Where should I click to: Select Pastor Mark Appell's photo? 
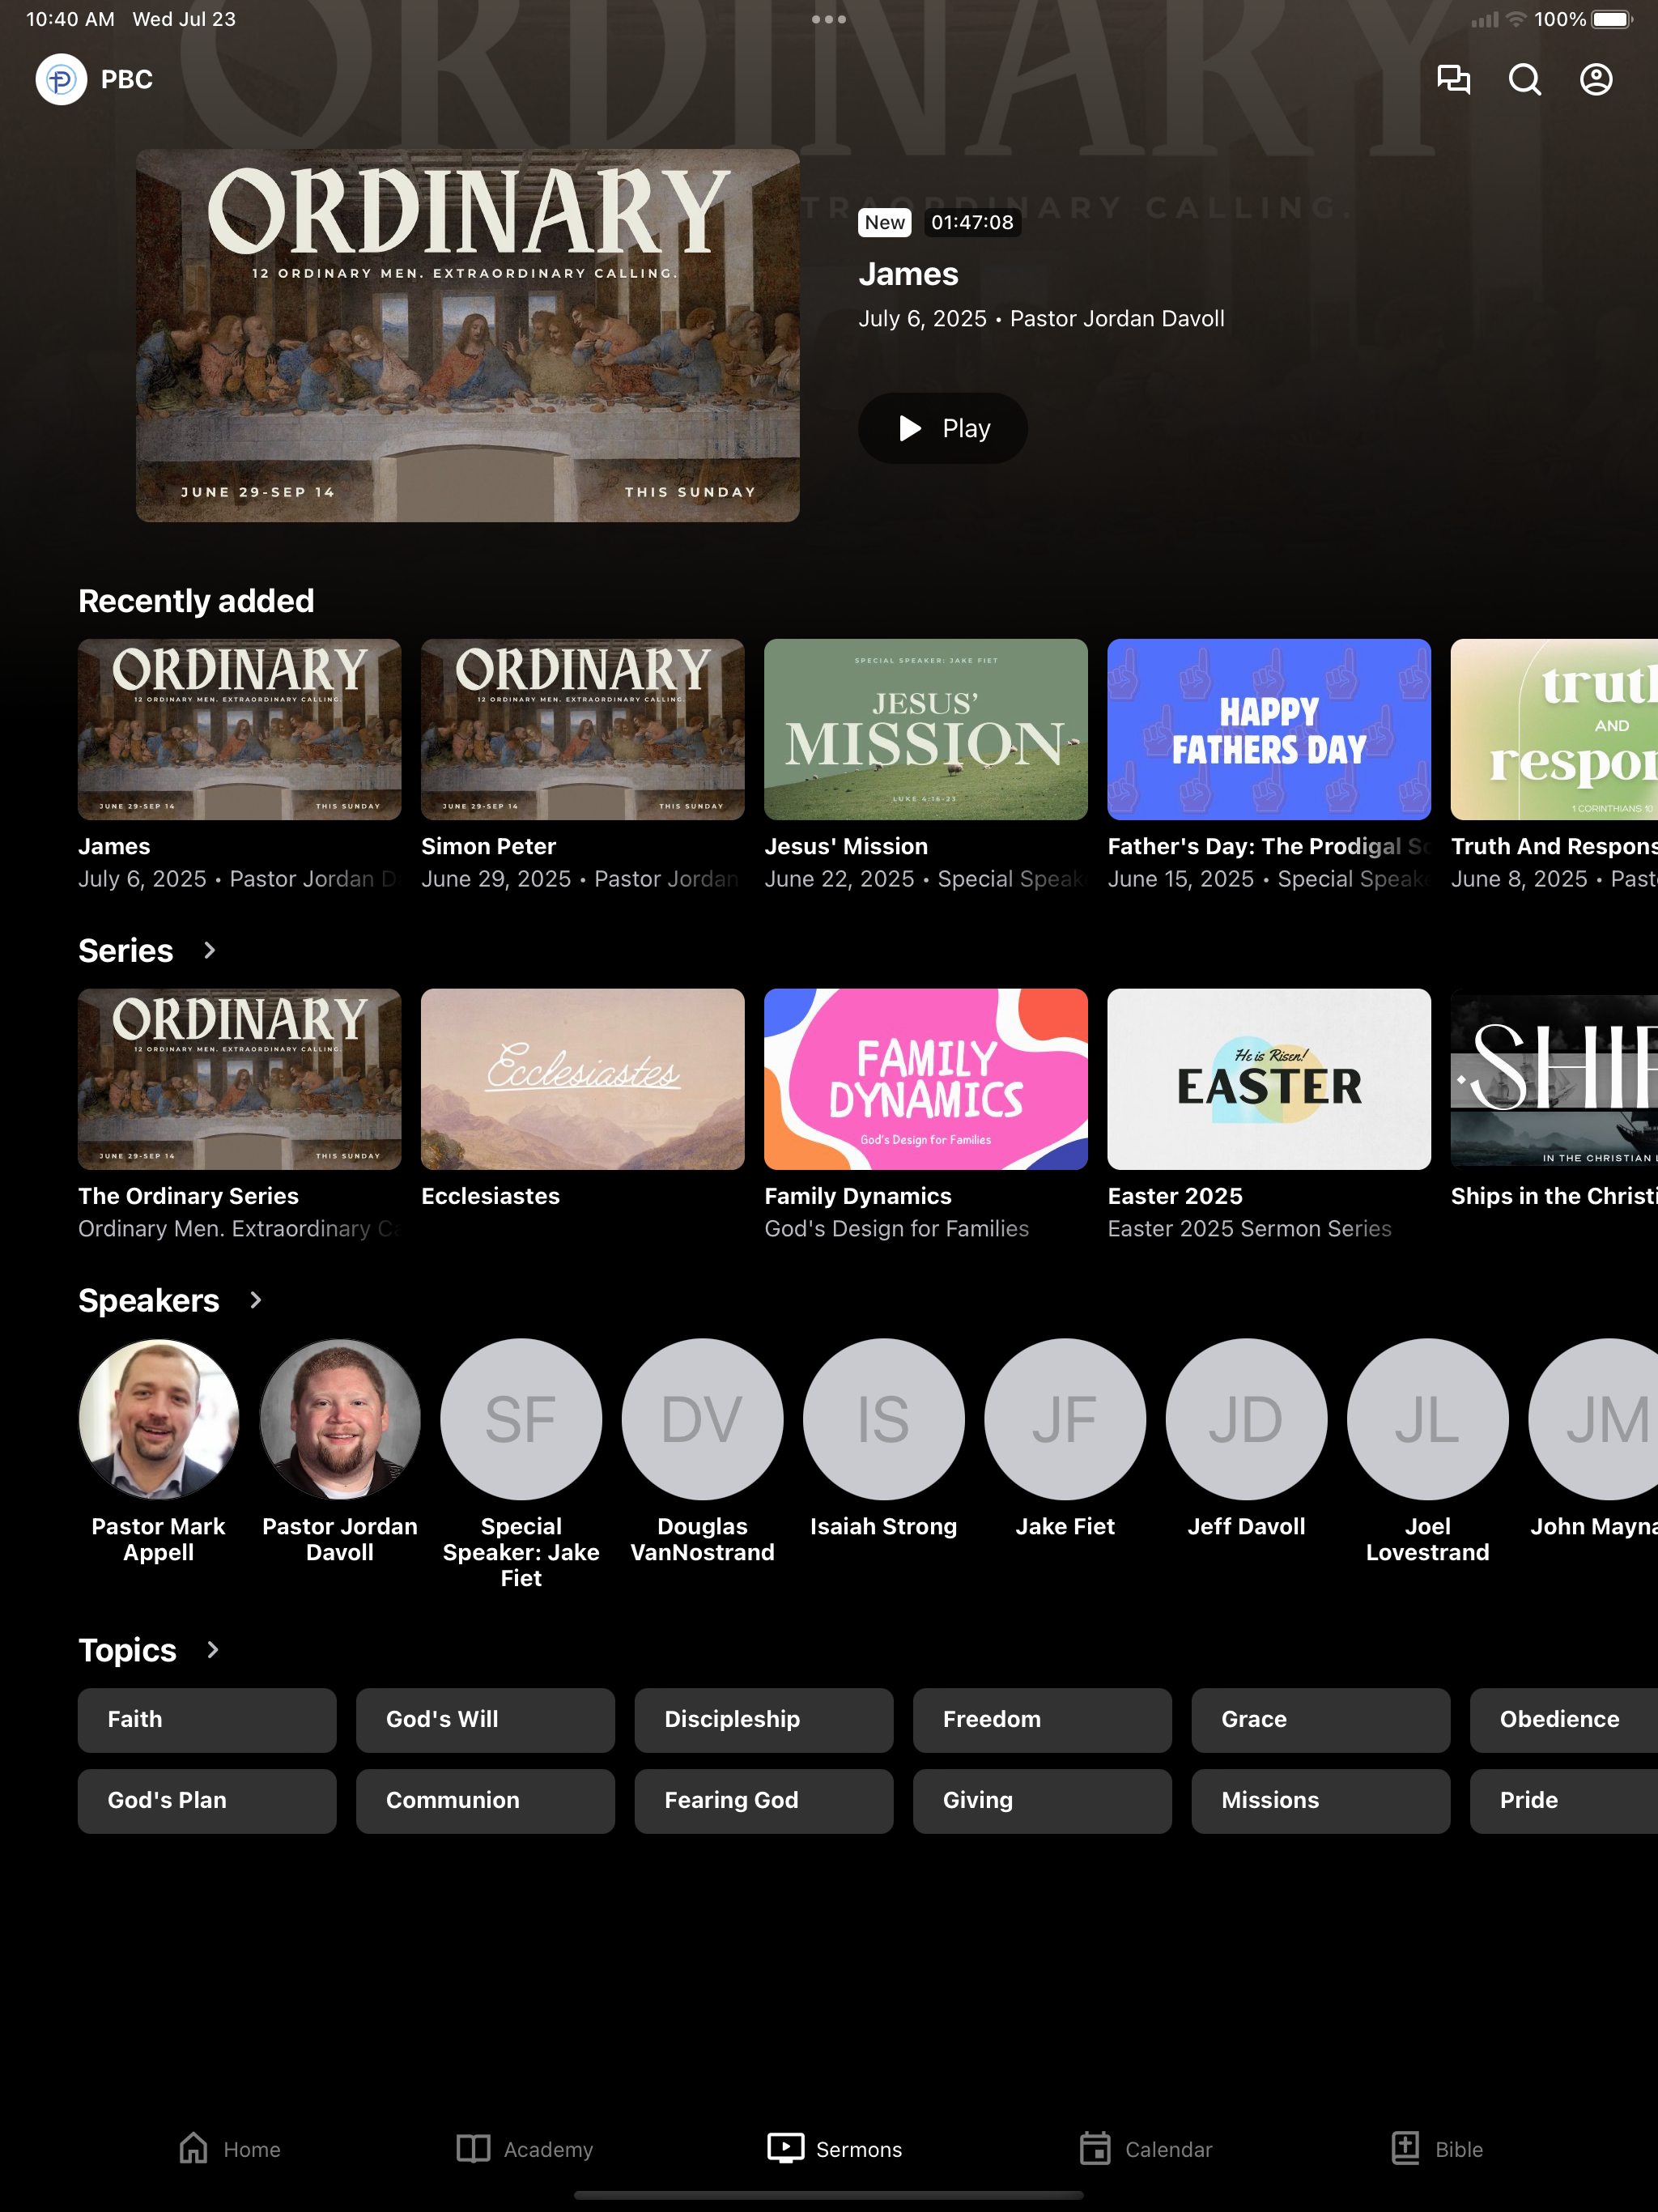pos(159,1419)
